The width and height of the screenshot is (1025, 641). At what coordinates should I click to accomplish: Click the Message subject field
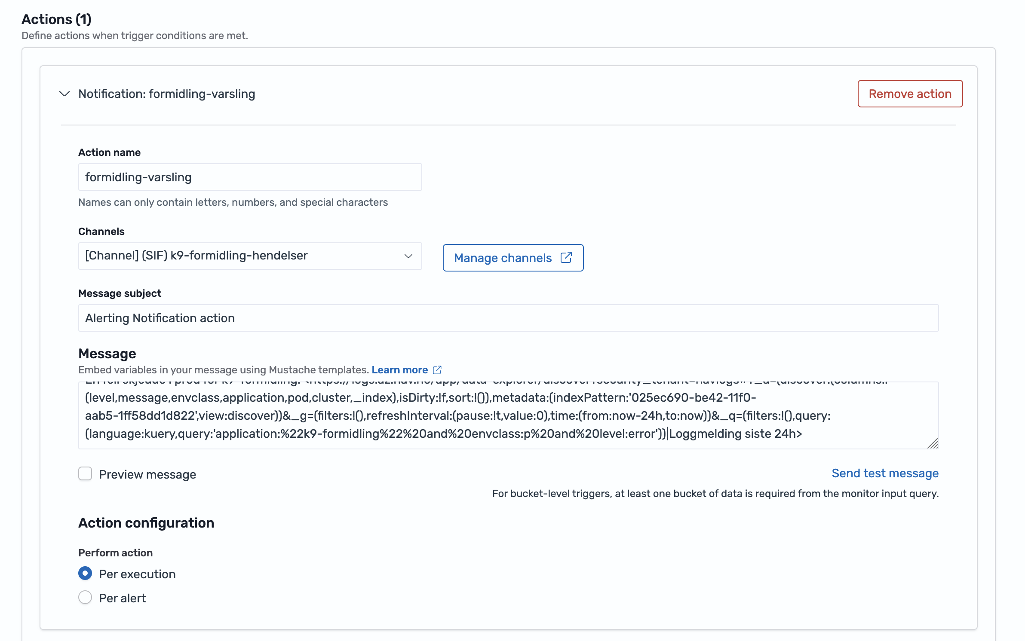click(507, 318)
